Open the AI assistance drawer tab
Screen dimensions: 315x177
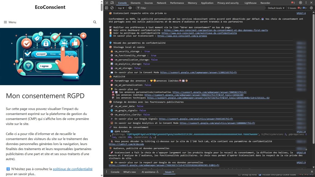click(150, 172)
